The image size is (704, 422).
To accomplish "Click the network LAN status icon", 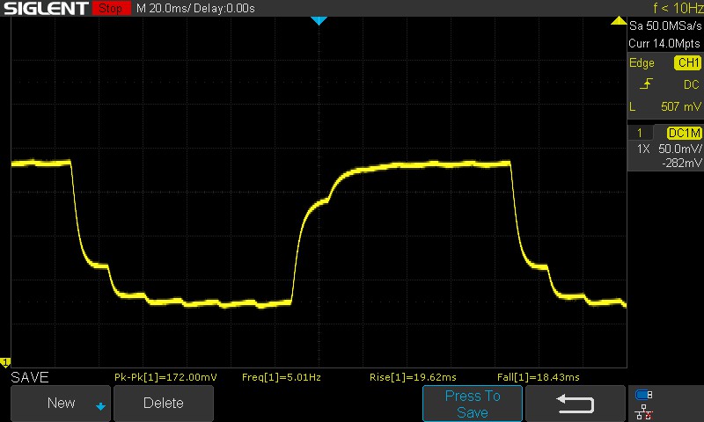I will click(x=644, y=412).
